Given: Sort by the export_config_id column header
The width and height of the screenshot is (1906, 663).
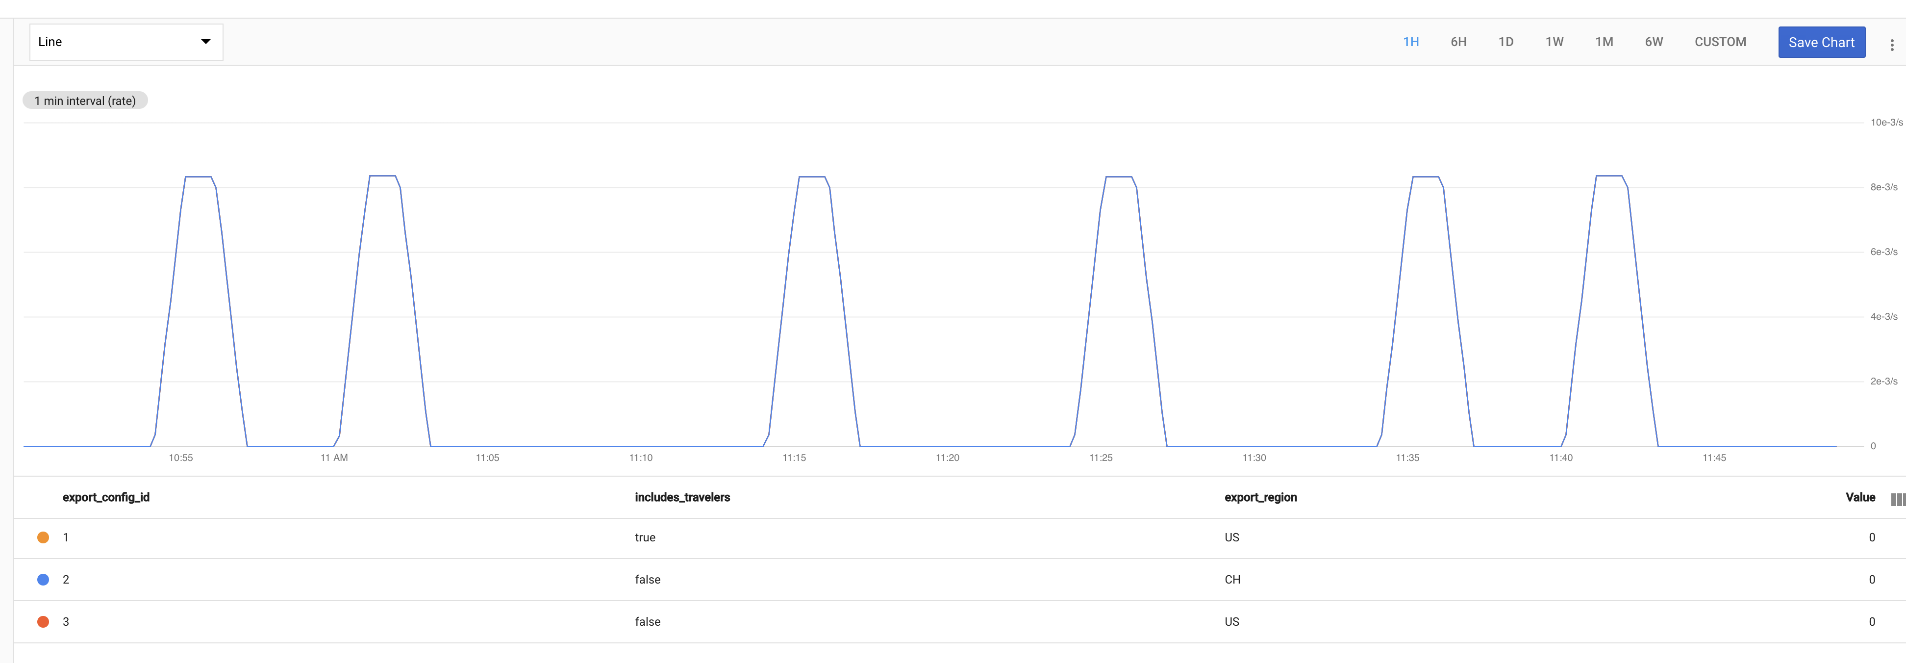Looking at the screenshot, I should pos(106,497).
